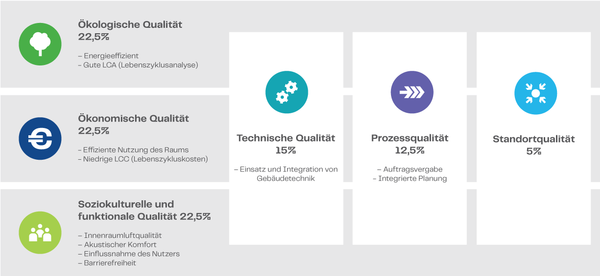Click the Soziokulturelle und funktionale Qualität title

144,210
